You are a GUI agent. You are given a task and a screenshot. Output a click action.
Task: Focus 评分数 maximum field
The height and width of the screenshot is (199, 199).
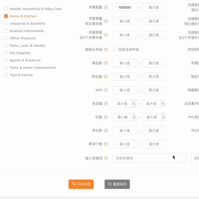tap(154, 131)
